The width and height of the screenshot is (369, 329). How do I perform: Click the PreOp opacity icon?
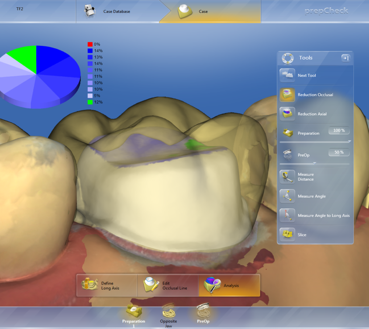pyautogui.click(x=287, y=155)
